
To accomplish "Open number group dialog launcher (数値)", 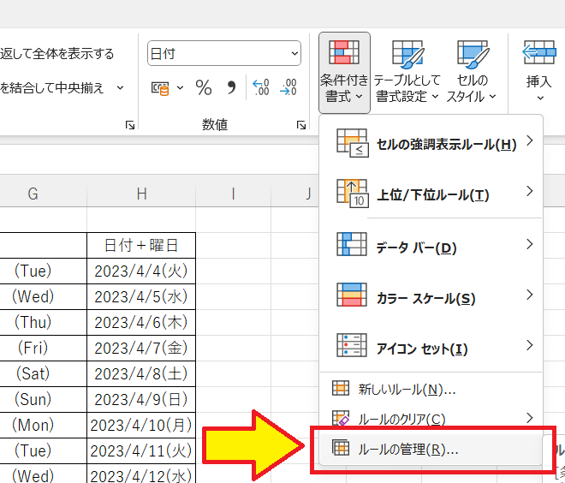I will pyautogui.click(x=301, y=125).
